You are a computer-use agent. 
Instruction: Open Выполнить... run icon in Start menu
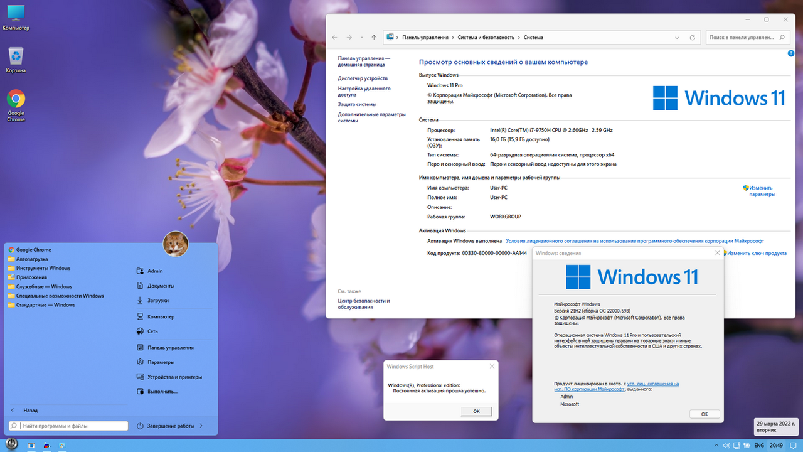pos(140,392)
